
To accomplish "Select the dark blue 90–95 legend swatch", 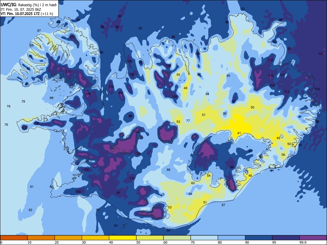I will coord(259,238).
